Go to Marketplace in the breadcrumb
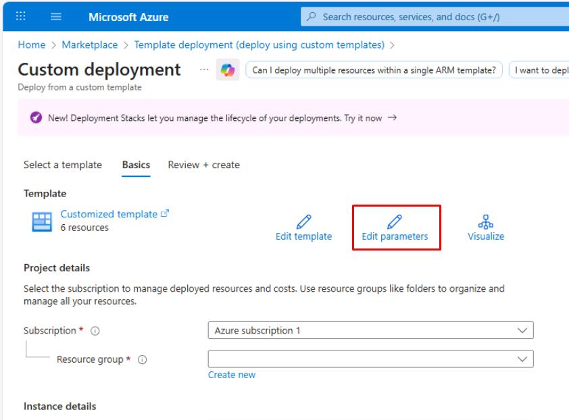This screenshot has height=420, width=569. tap(90, 45)
